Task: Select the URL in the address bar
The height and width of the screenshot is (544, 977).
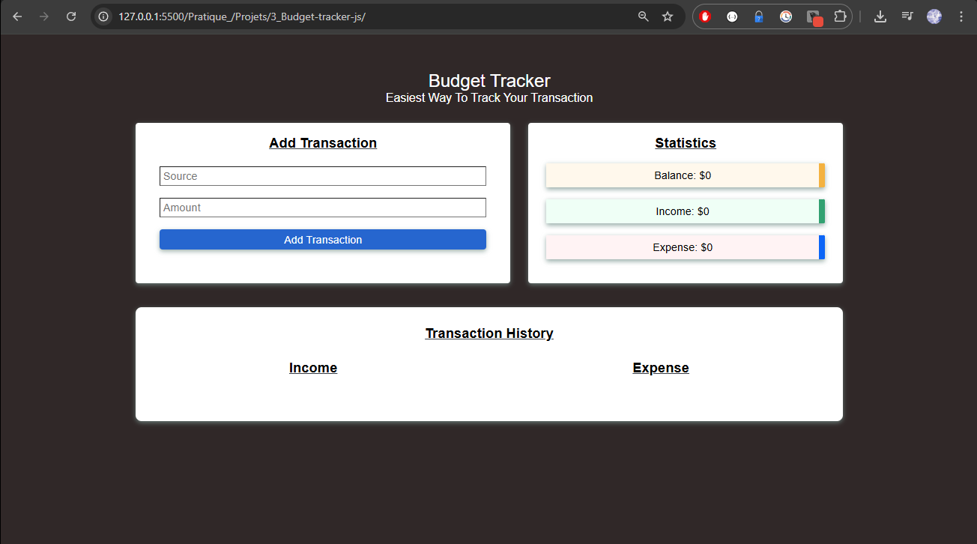Action: 241,16
